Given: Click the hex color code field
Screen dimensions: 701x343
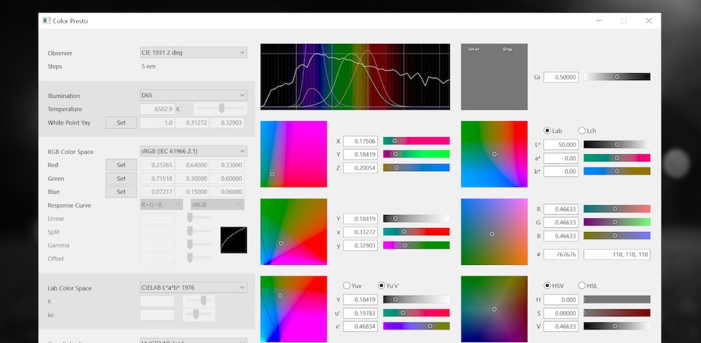Looking at the screenshot, I should click(560, 255).
